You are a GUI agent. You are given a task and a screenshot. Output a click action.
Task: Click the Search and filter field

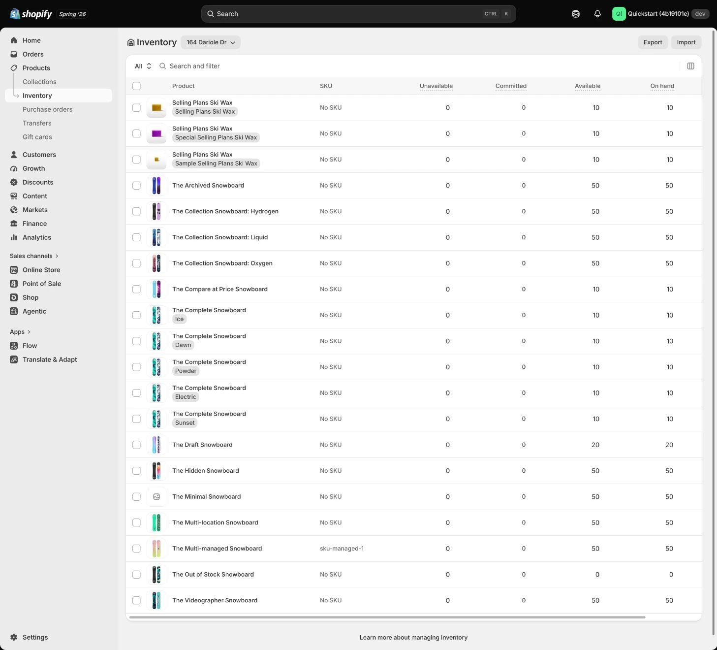418,66
